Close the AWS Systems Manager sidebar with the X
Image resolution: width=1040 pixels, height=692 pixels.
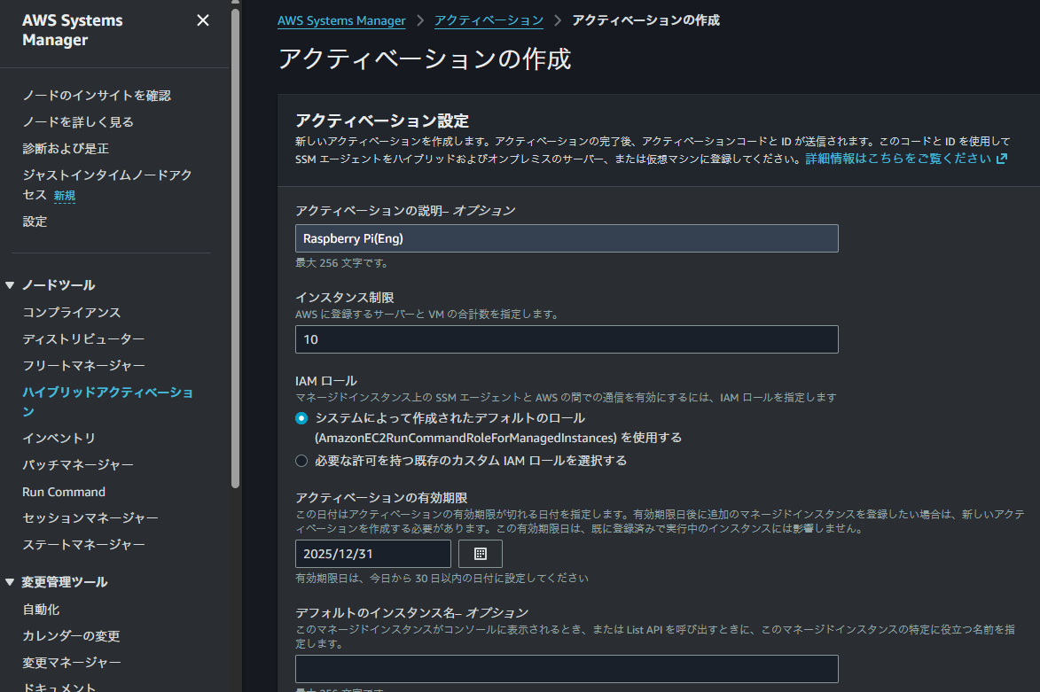pos(202,19)
